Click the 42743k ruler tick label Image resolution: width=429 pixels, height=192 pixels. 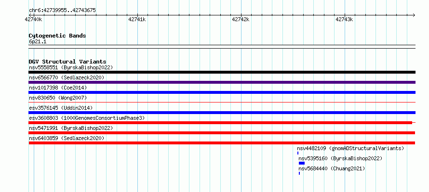tap(345, 19)
